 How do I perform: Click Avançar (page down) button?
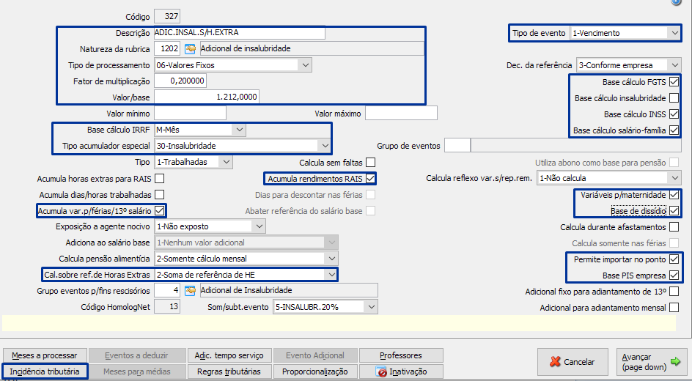point(652,362)
